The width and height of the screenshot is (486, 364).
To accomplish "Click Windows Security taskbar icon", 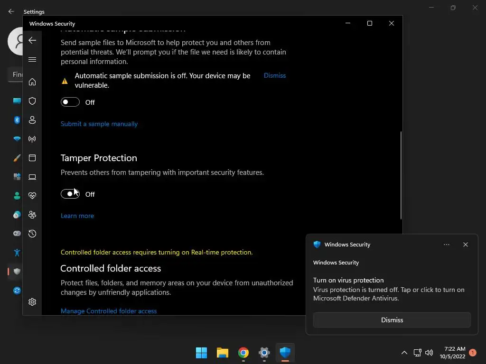I will 285,353.
